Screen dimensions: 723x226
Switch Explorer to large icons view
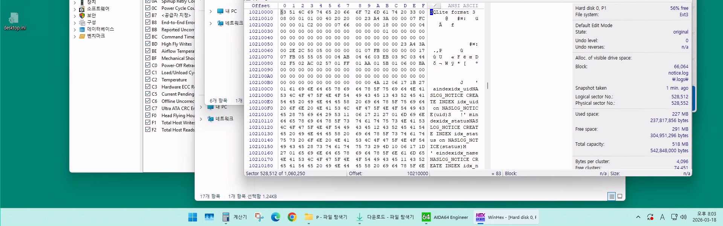(x=620, y=196)
